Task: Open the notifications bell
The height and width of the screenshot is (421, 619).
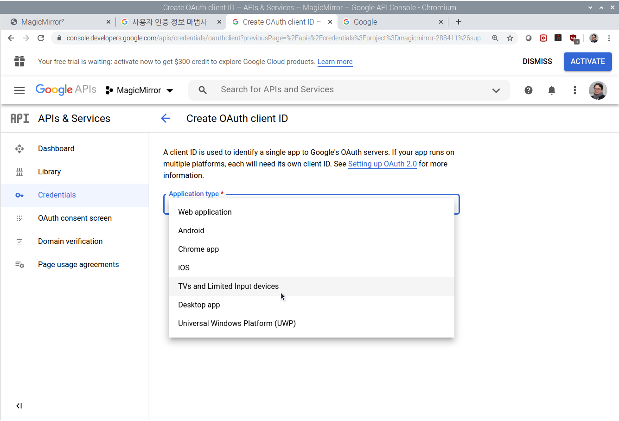Action: coord(552,90)
